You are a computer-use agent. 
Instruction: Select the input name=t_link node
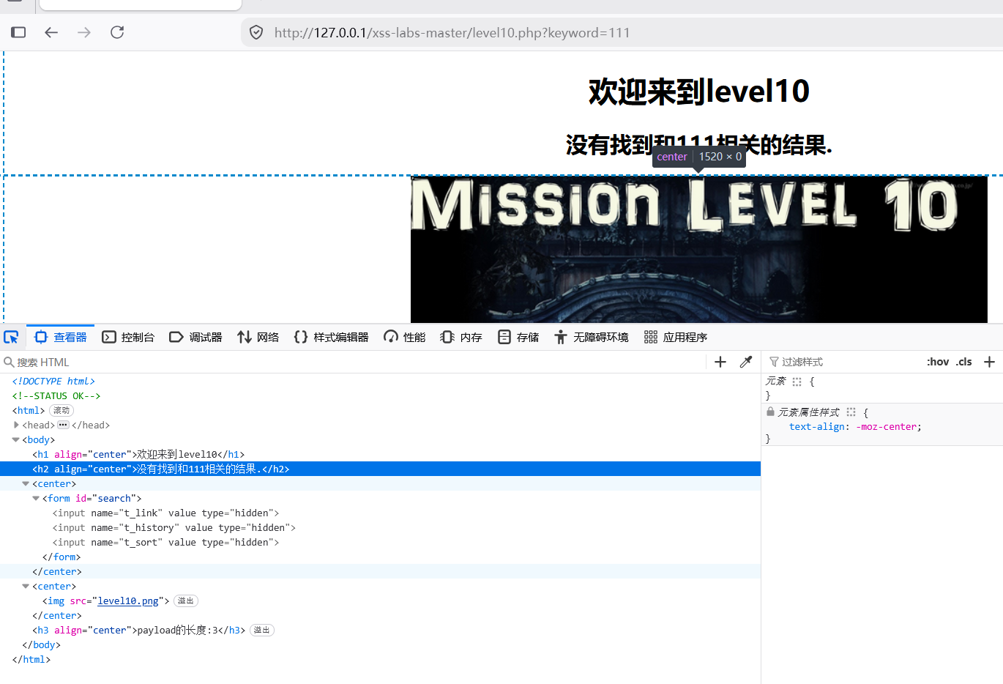point(165,513)
